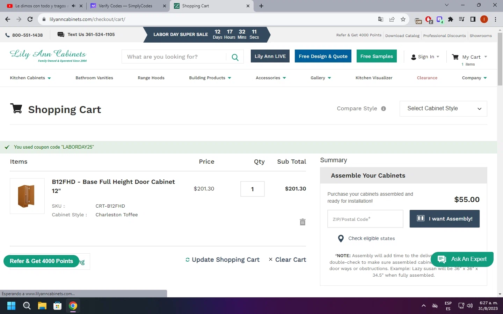Open File Explorer from taskbar
Screen dimensions: 503x314
(42, 306)
